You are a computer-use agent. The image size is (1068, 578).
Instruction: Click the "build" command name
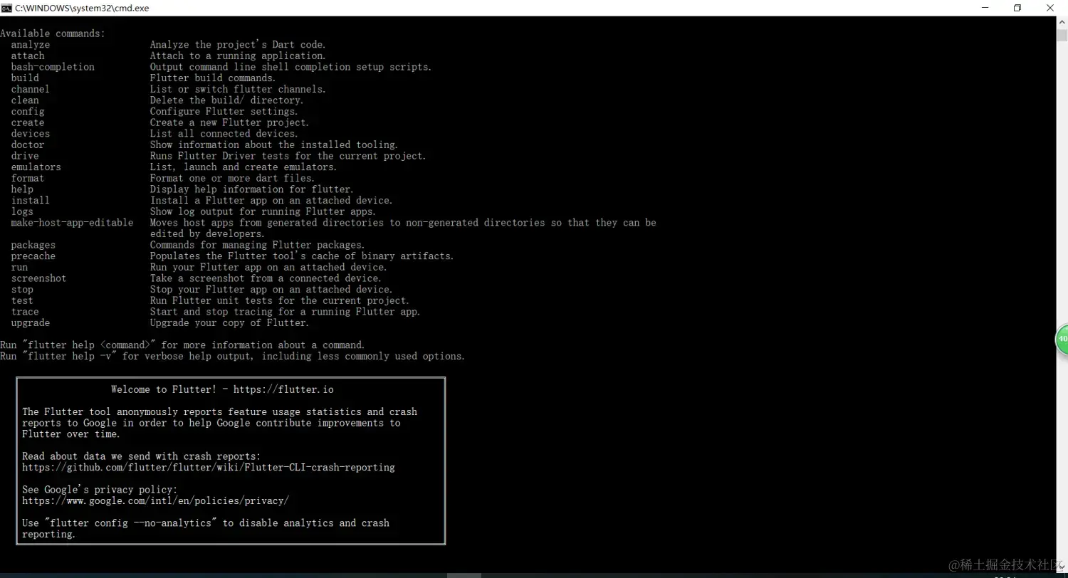coord(25,78)
